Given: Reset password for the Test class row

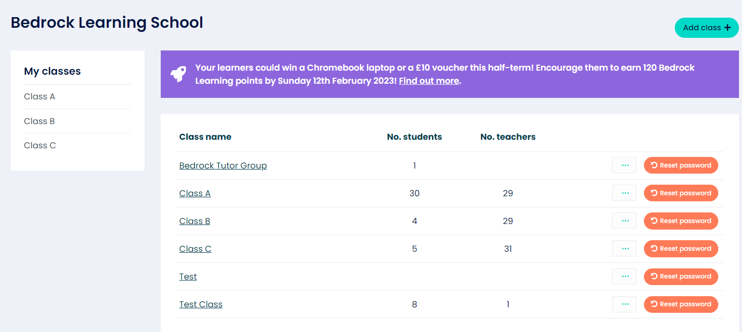Looking at the screenshot, I should [680, 276].
